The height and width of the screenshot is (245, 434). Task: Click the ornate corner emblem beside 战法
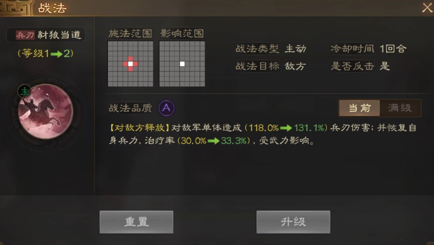15,8
